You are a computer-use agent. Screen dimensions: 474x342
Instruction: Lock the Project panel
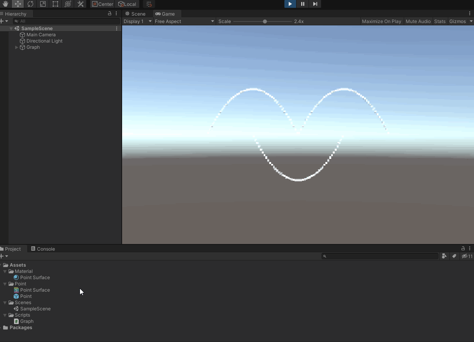pos(463,248)
